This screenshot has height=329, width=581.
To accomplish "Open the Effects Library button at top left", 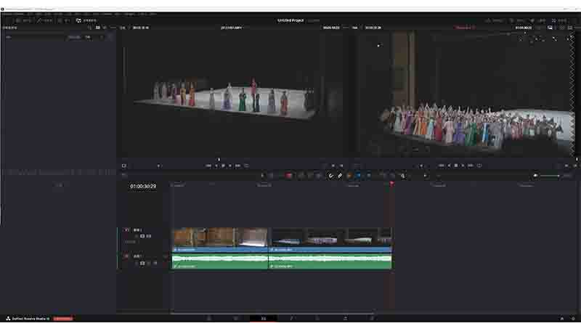I will click(x=86, y=20).
